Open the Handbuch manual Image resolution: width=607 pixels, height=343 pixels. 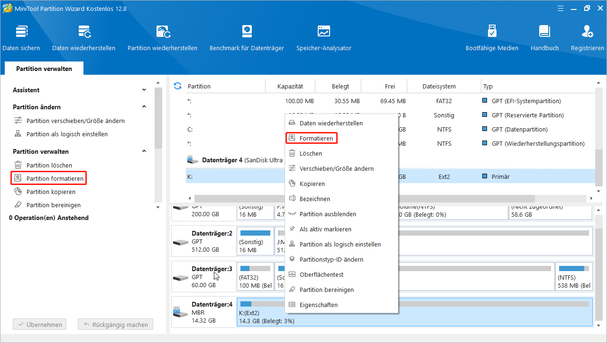[x=544, y=38]
